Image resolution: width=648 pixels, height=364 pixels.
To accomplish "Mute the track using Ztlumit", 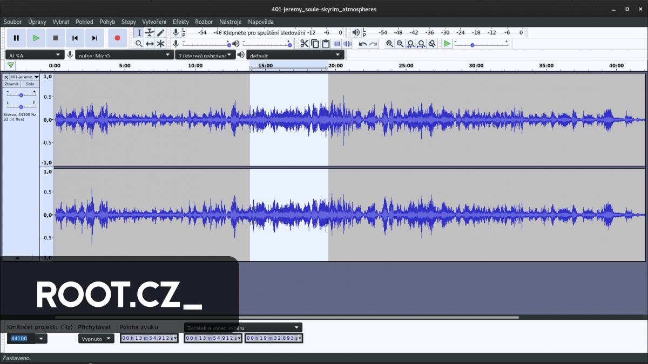I will point(11,84).
